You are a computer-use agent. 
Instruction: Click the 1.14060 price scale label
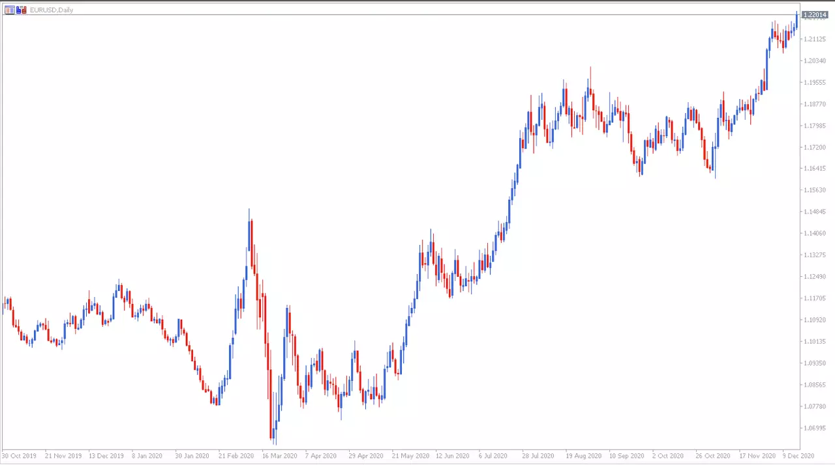click(x=816, y=233)
